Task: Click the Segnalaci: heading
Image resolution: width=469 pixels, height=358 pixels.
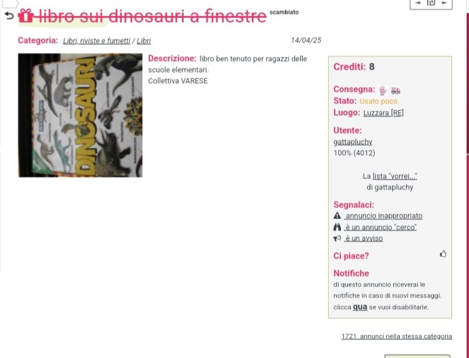Action: coord(354,205)
